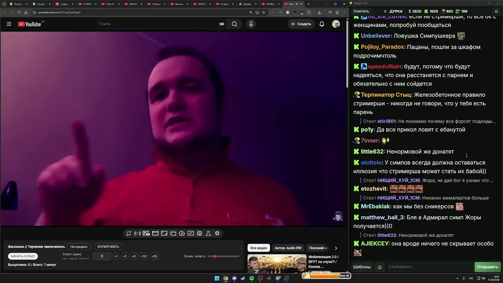Click the На аукцион button

[x=79, y=247]
